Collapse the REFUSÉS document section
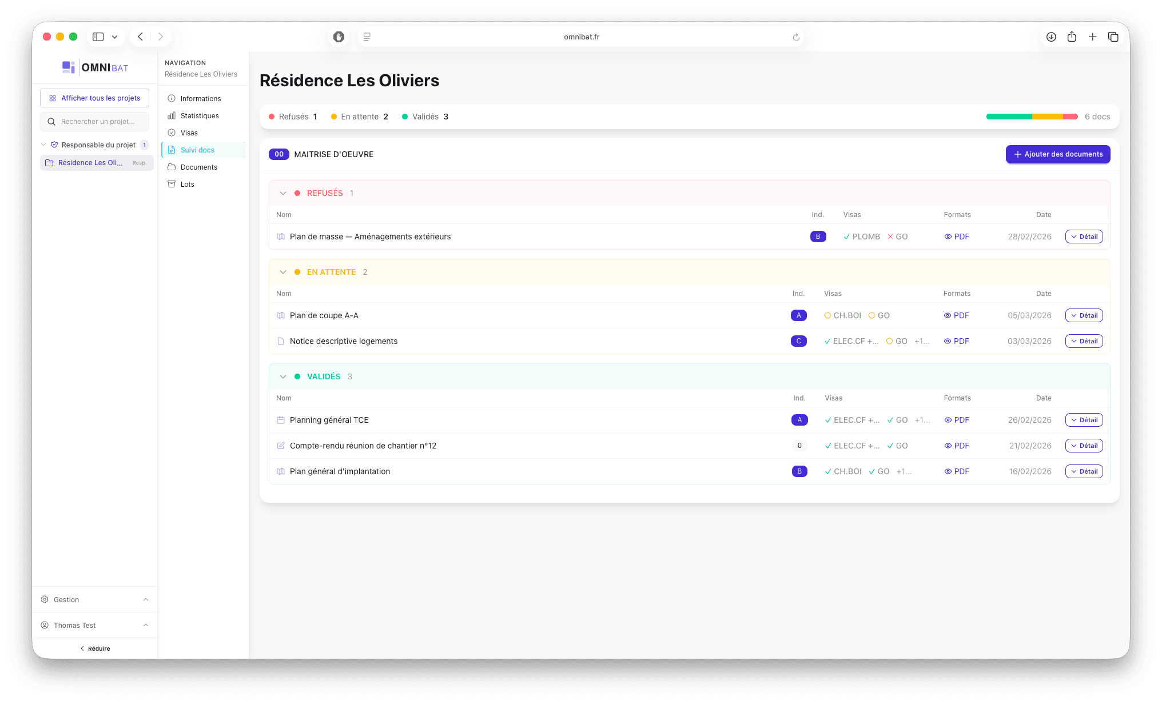Screen dimensions: 1162x701 283,193
